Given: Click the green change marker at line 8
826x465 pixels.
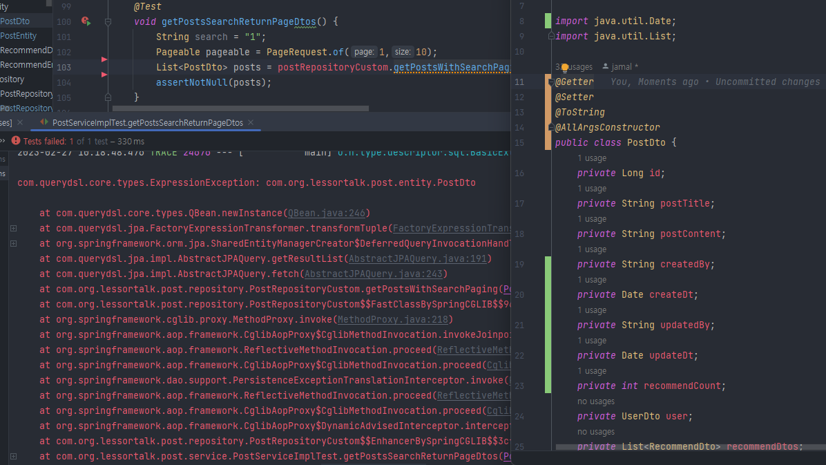Looking at the screenshot, I should pos(548,21).
